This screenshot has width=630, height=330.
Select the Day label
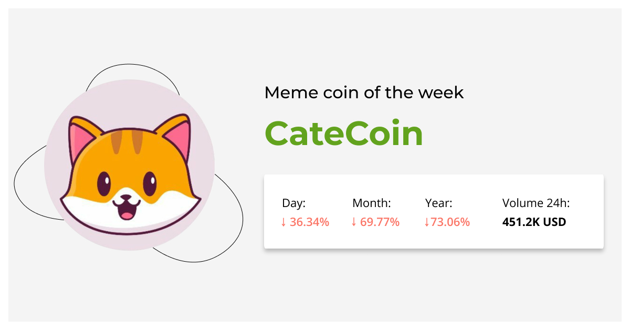click(293, 203)
